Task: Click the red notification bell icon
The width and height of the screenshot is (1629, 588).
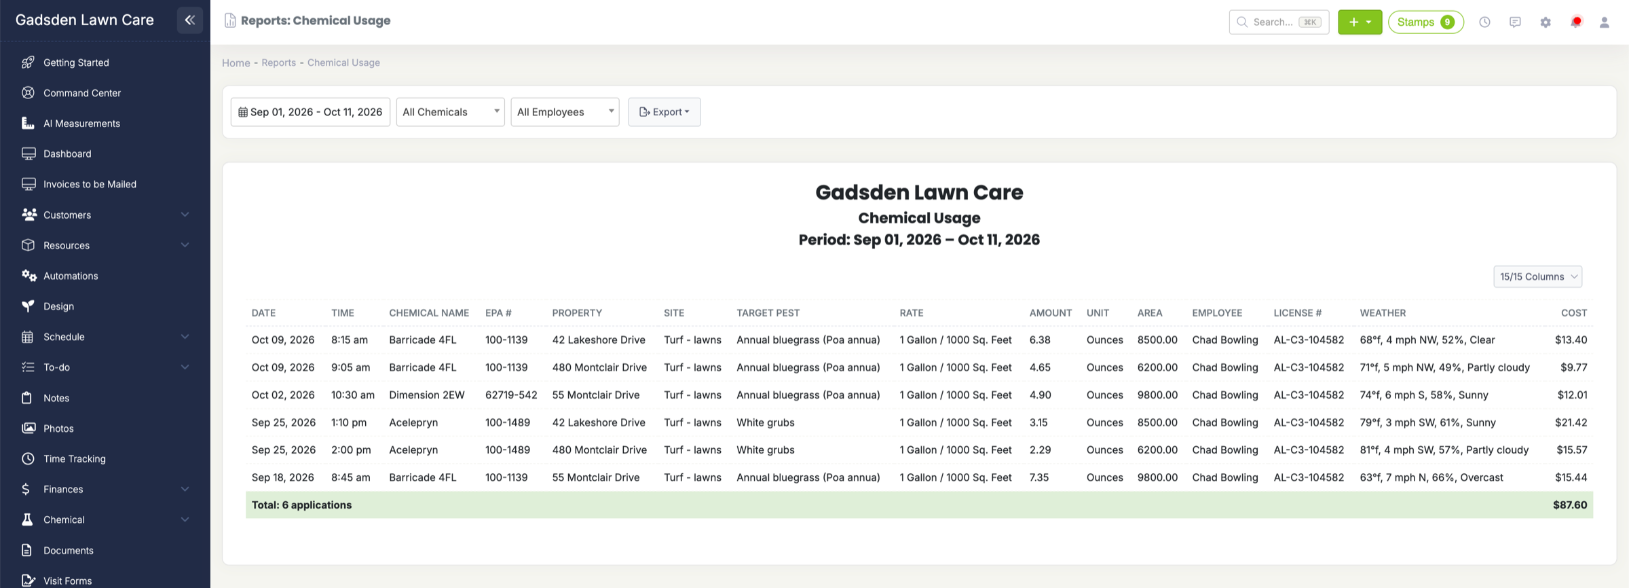Action: [1576, 22]
